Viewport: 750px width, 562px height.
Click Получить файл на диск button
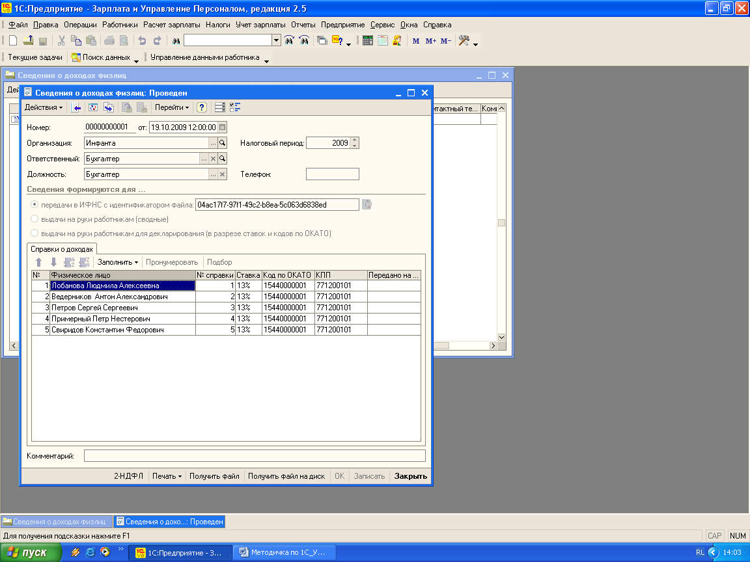[286, 476]
